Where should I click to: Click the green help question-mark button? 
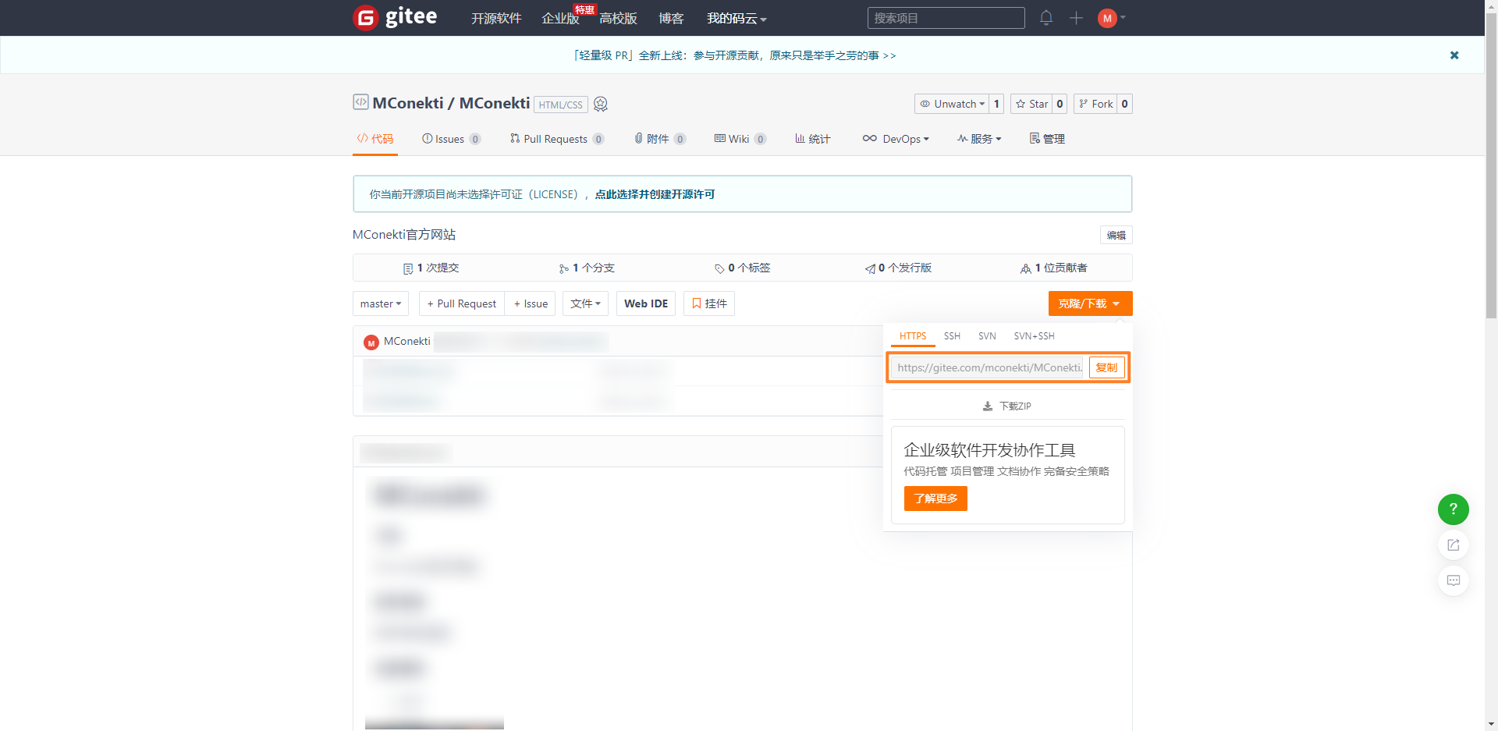tap(1453, 509)
